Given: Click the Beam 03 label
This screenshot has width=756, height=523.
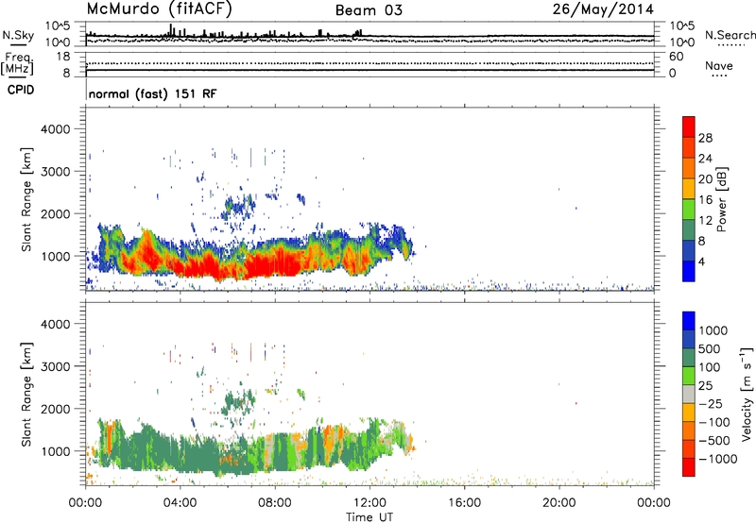Looking at the screenshot, I should pos(369,10).
